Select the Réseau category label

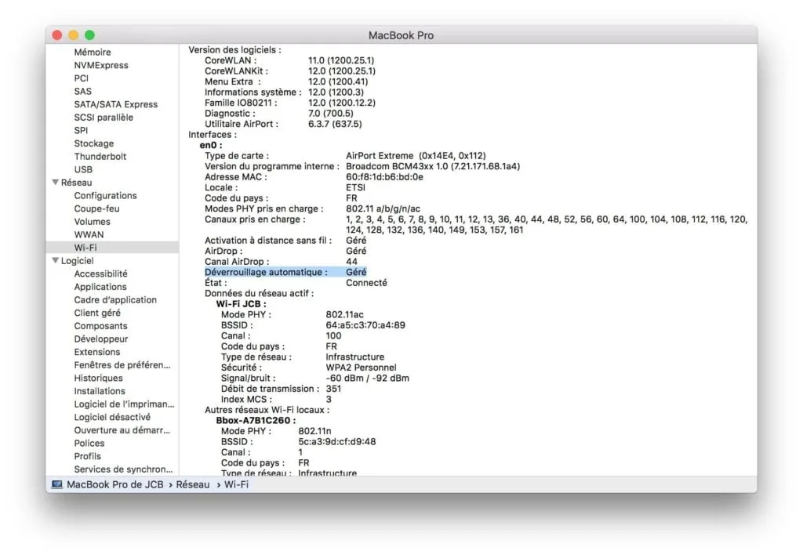click(x=76, y=183)
